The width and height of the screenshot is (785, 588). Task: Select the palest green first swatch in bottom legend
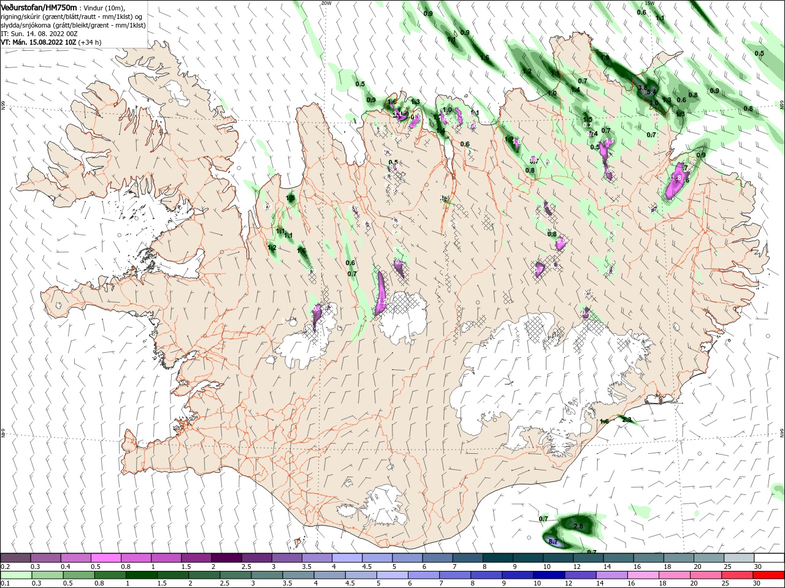15,575
